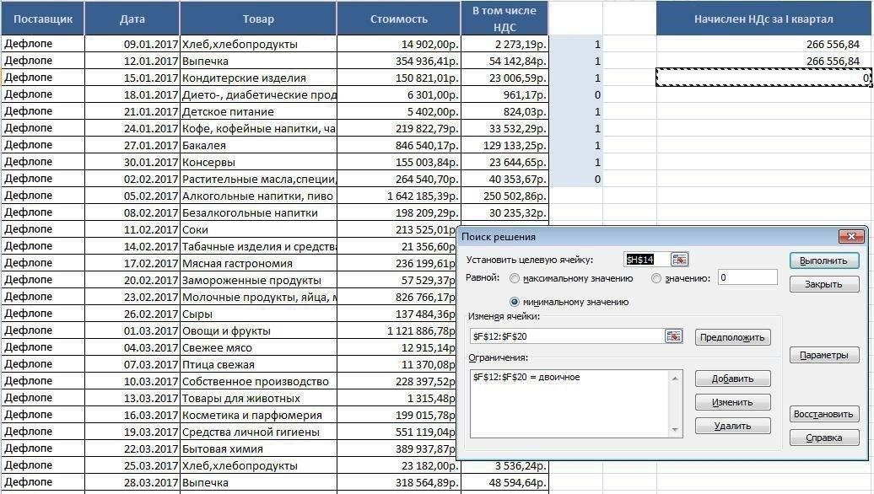Click the value input field showing 0
Viewport: 874px width, 494px height.
[x=747, y=277]
